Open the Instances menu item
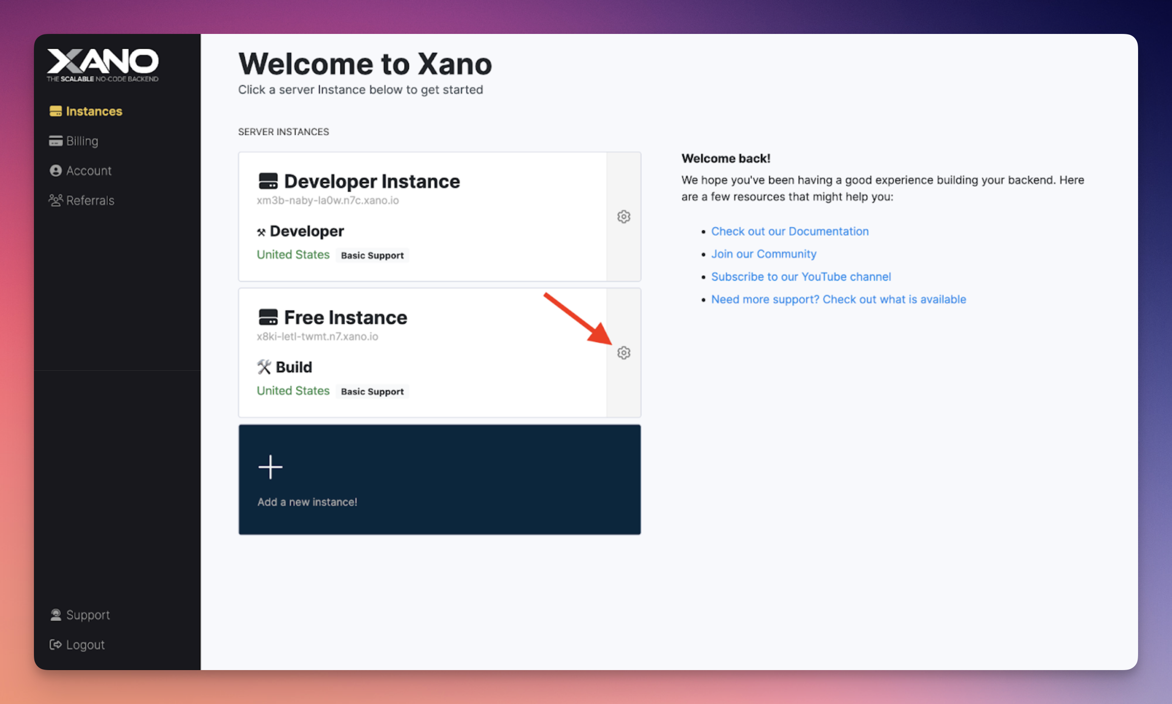This screenshot has height=704, width=1172. (86, 111)
